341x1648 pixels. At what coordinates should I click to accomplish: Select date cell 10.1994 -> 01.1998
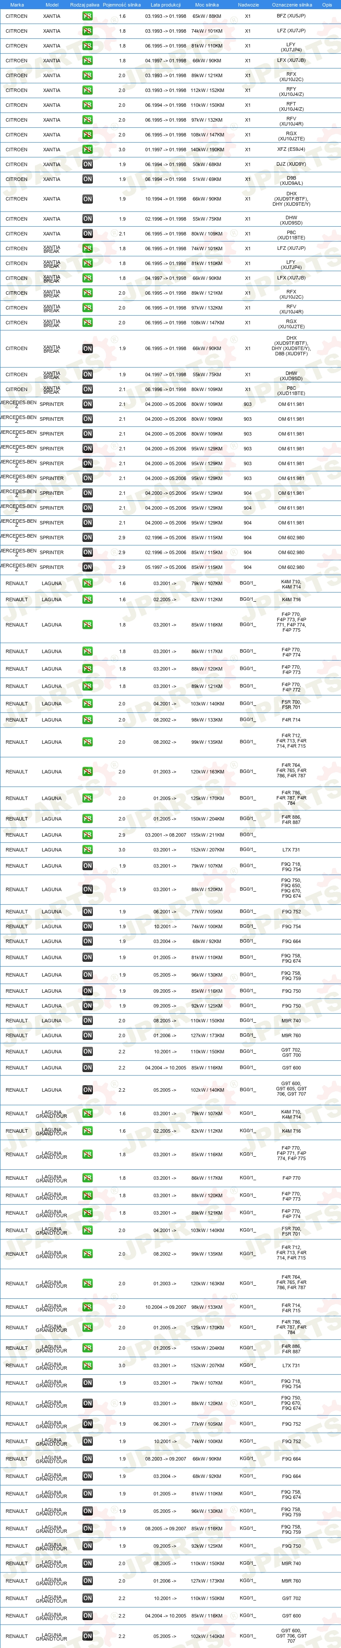tap(166, 199)
